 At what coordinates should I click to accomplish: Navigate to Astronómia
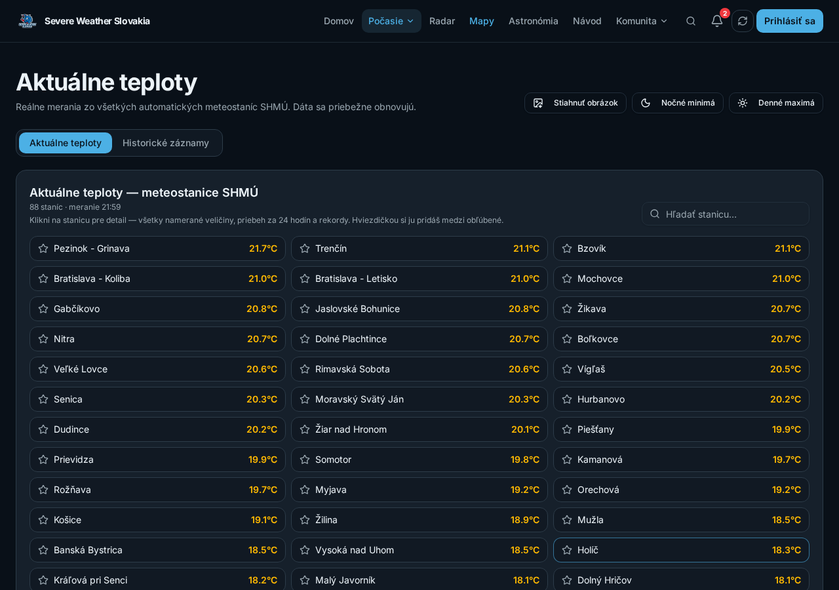coord(534,21)
